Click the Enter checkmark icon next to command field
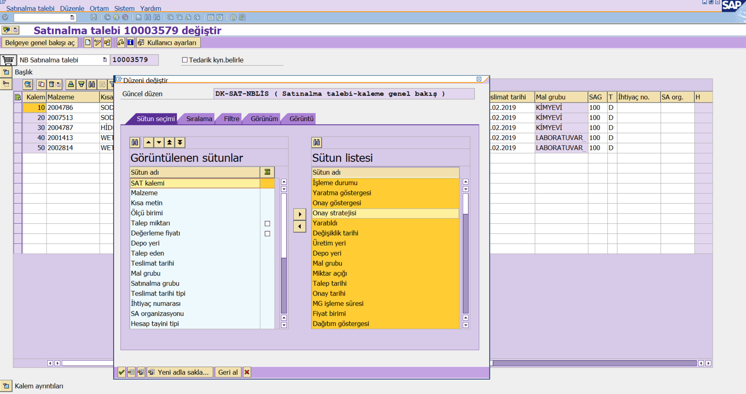The image size is (746, 394). 5,17
